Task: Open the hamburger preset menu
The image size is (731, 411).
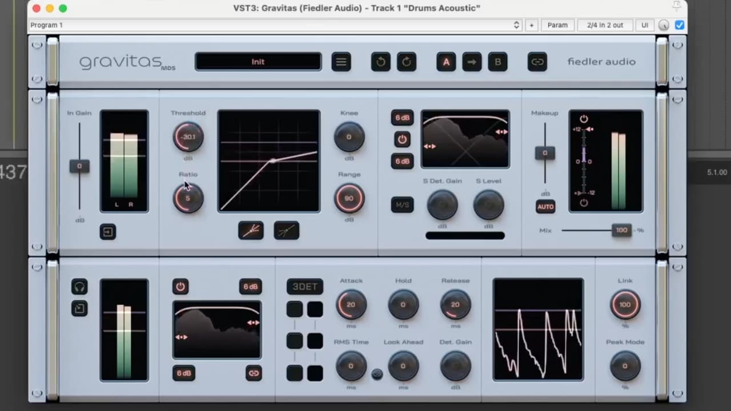Action: click(x=341, y=62)
